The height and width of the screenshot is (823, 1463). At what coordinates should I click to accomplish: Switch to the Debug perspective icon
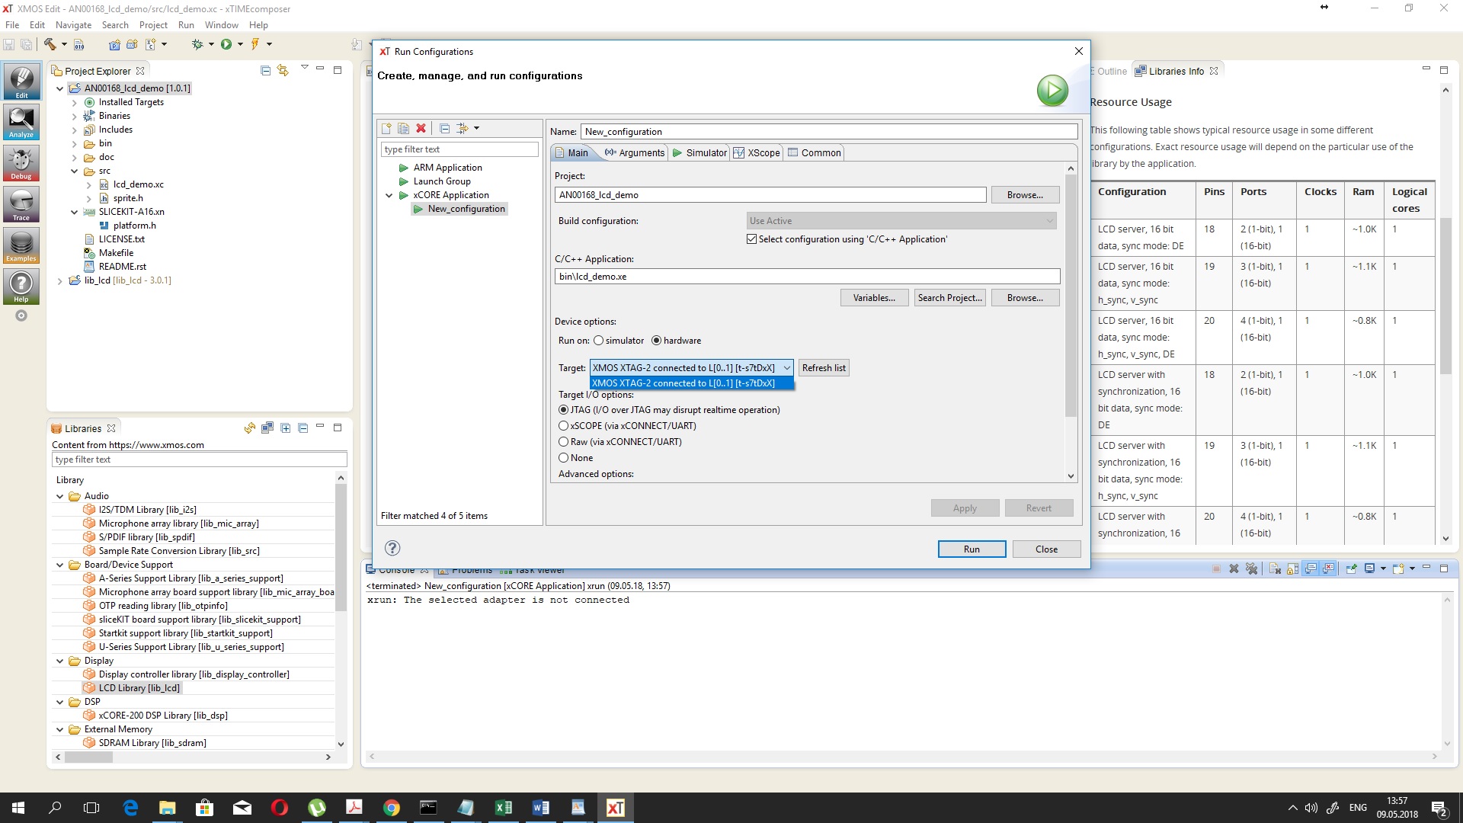pos(21,163)
